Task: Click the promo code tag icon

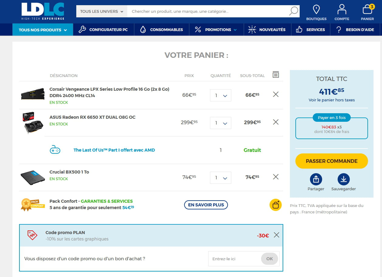Action: pyautogui.click(x=33, y=235)
